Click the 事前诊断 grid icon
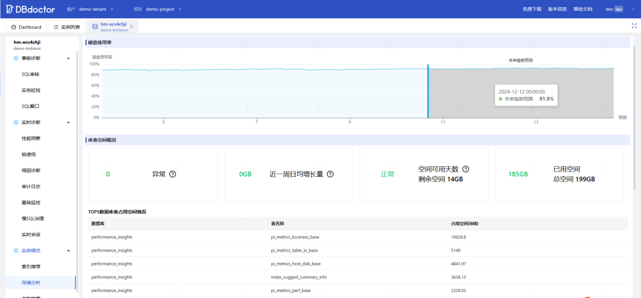Screen dimensions: 641x298 (x=16, y=58)
